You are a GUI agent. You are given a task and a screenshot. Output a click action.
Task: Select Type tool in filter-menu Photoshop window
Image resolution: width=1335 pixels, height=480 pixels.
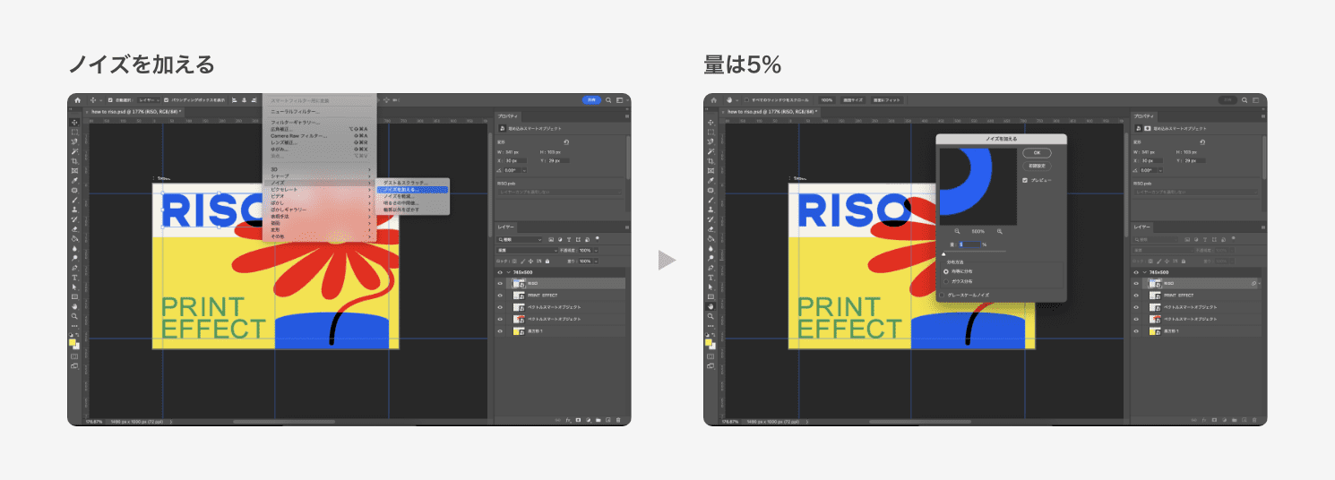click(x=75, y=278)
